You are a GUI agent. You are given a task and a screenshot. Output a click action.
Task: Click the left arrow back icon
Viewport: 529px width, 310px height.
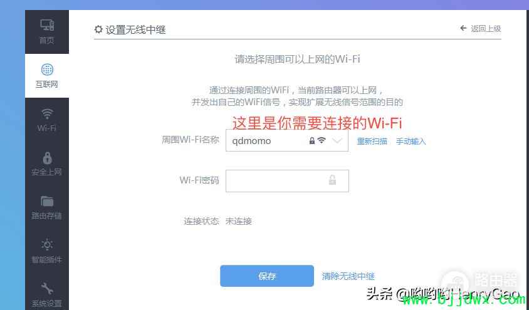[463, 28]
